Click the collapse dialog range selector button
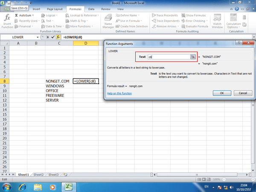256x192 pixels. 193,57
